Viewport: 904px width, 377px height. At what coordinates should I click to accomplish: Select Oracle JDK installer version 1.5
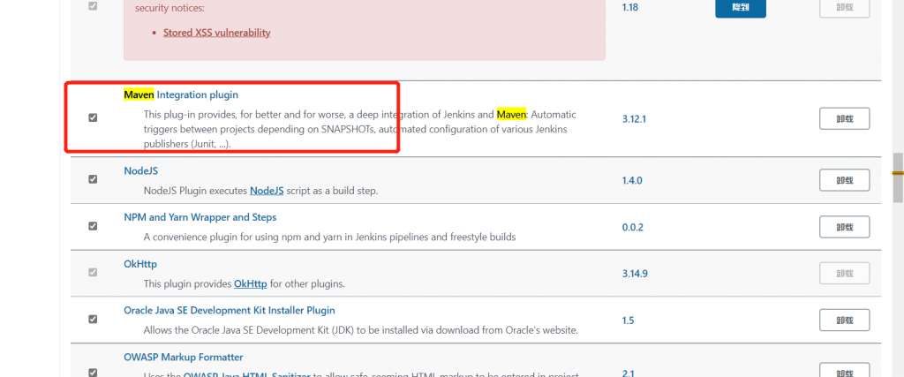[x=628, y=320]
